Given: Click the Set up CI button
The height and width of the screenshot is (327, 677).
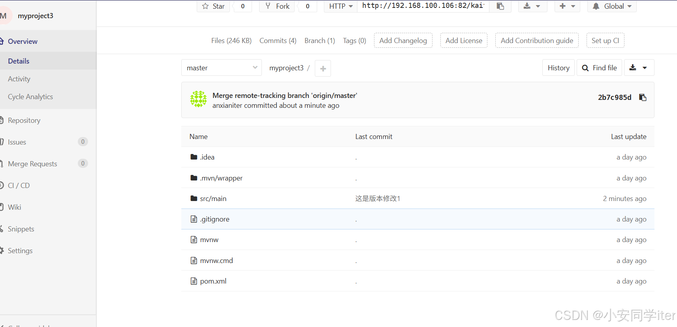Looking at the screenshot, I should (x=605, y=41).
